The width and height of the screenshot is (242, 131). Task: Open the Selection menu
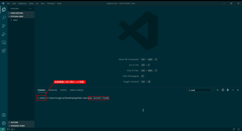[x=22, y=3]
